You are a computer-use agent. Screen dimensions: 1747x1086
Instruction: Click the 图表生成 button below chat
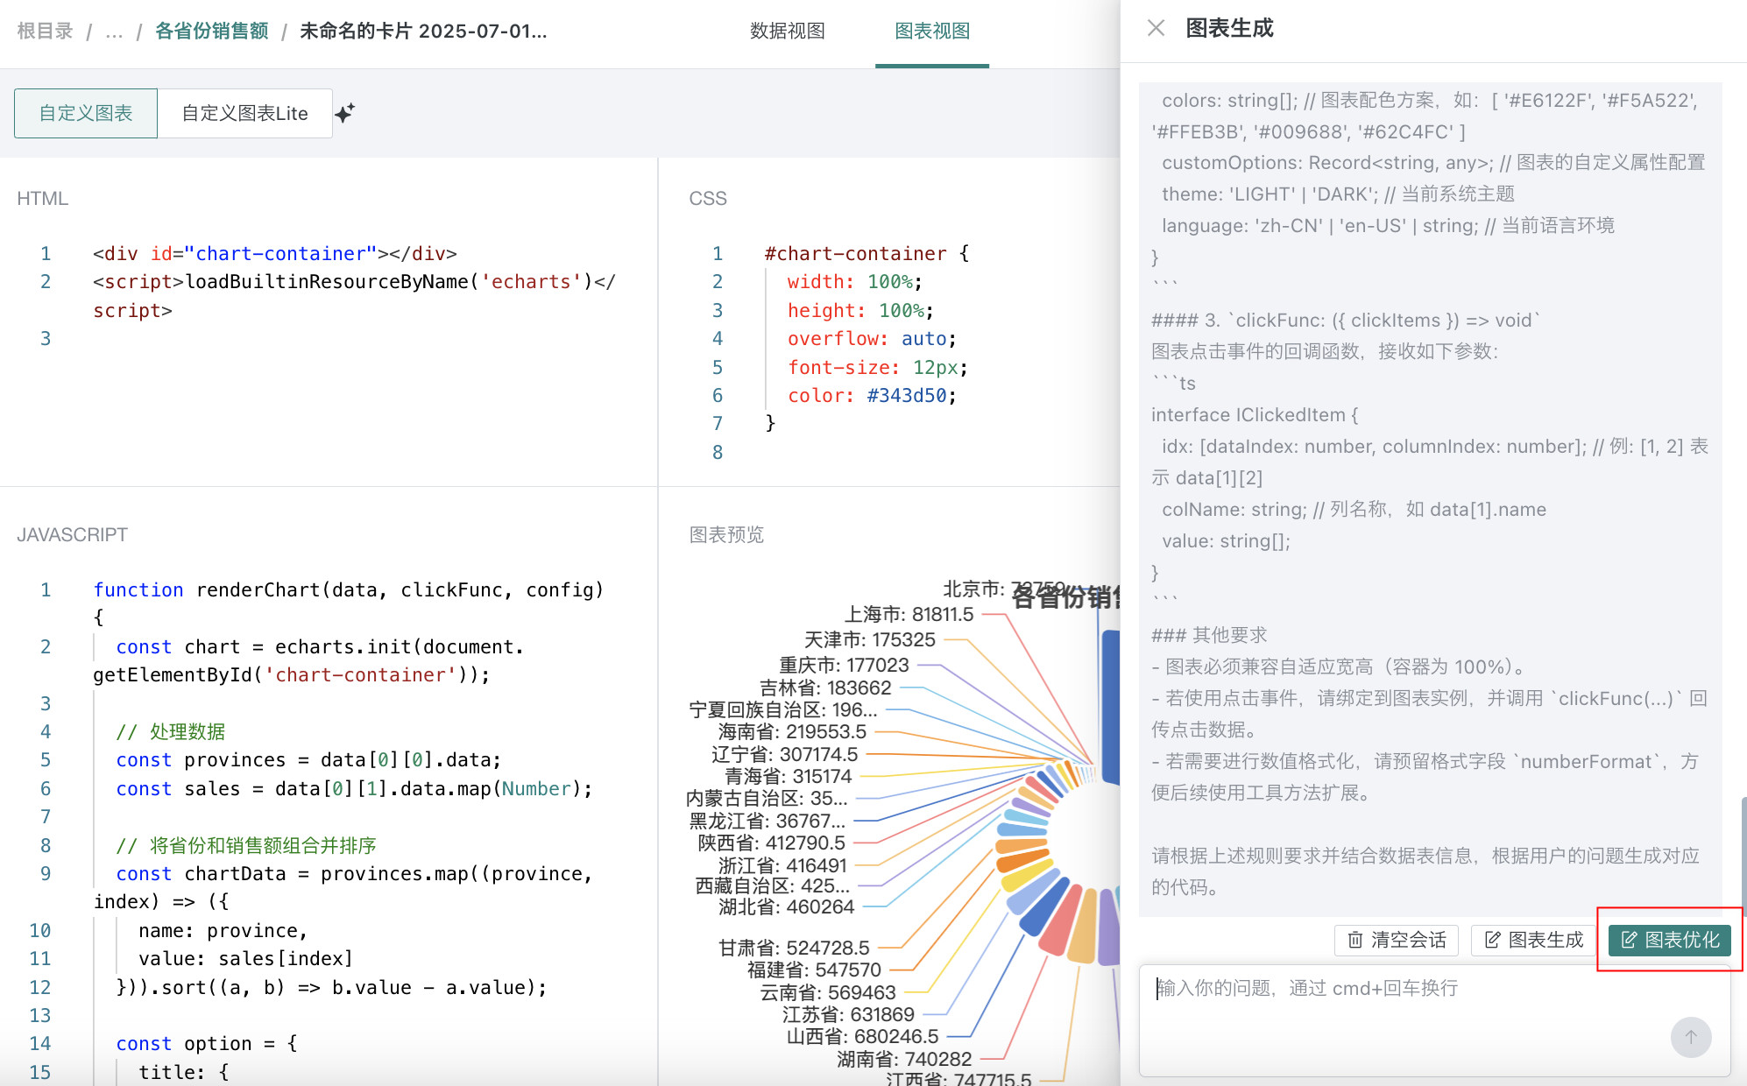pos(1533,940)
